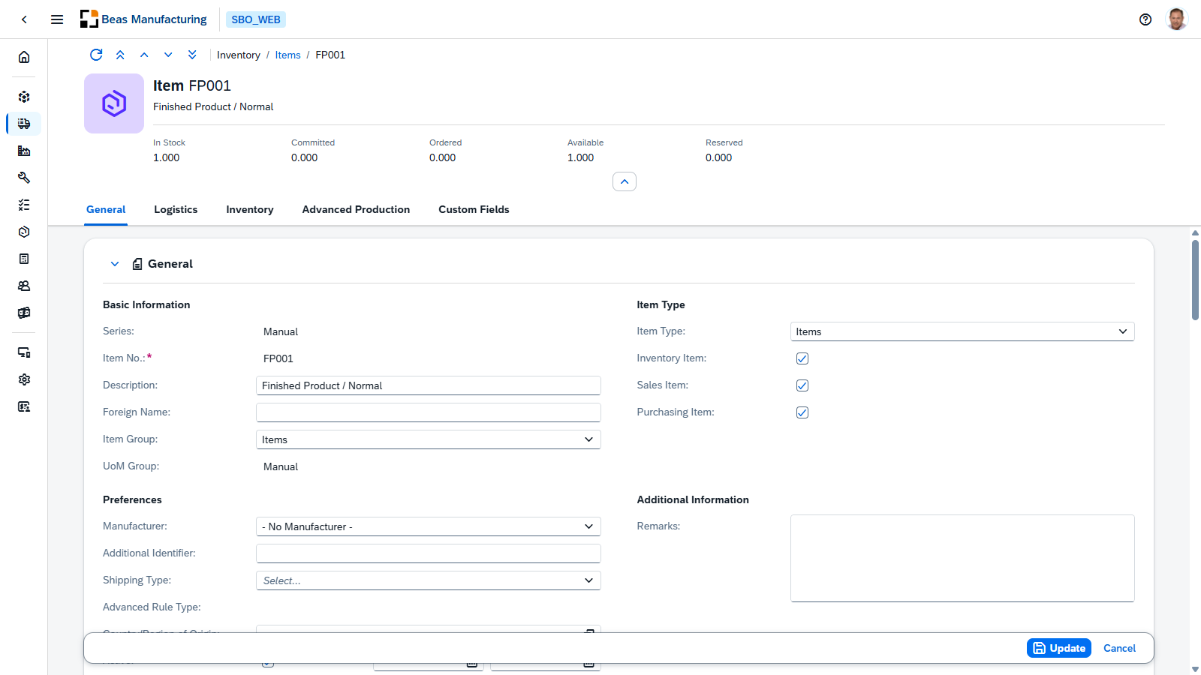Click the FP001 Item No. value

coord(278,358)
